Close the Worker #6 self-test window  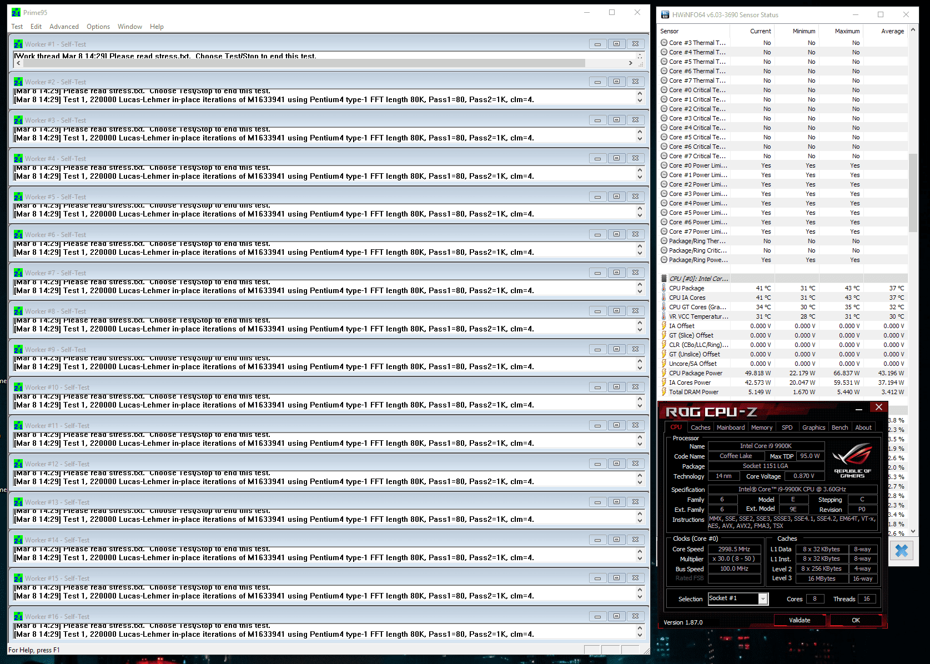click(635, 234)
